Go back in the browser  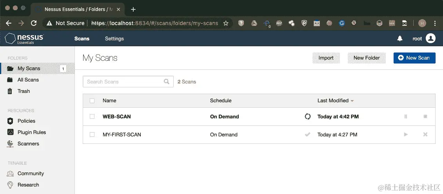point(9,23)
